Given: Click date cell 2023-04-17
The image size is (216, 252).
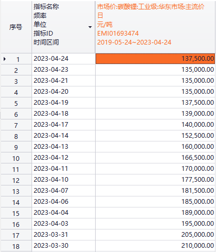Looking at the screenshot, I should [64, 125].
